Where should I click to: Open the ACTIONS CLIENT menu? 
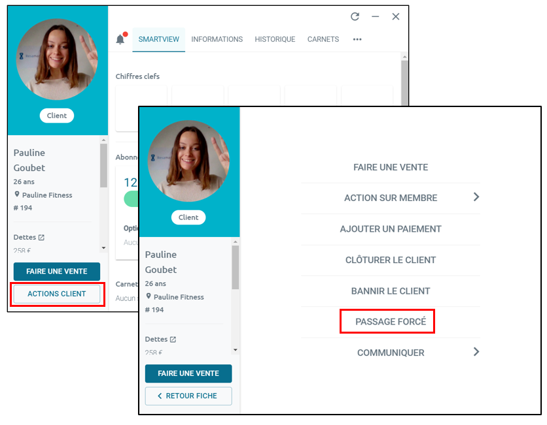coord(56,294)
